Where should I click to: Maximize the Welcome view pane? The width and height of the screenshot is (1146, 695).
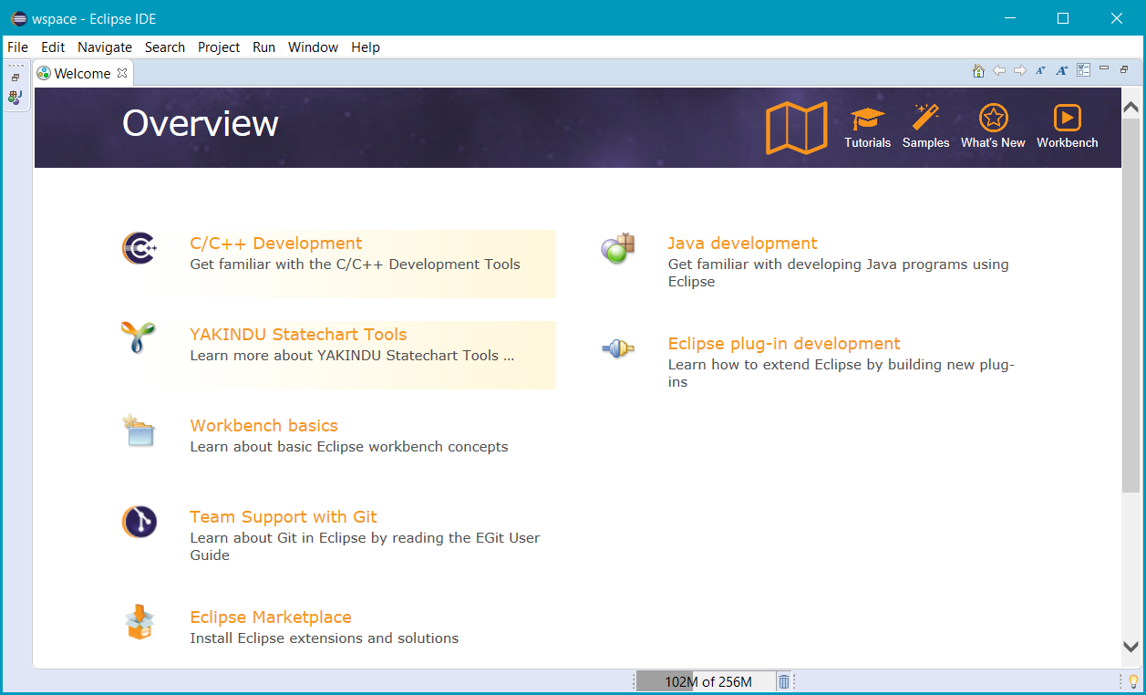click(1124, 69)
